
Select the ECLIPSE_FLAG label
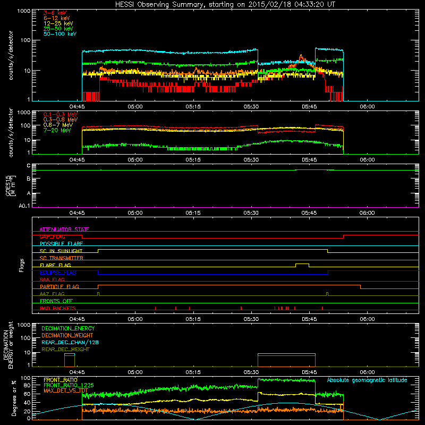click(58, 273)
